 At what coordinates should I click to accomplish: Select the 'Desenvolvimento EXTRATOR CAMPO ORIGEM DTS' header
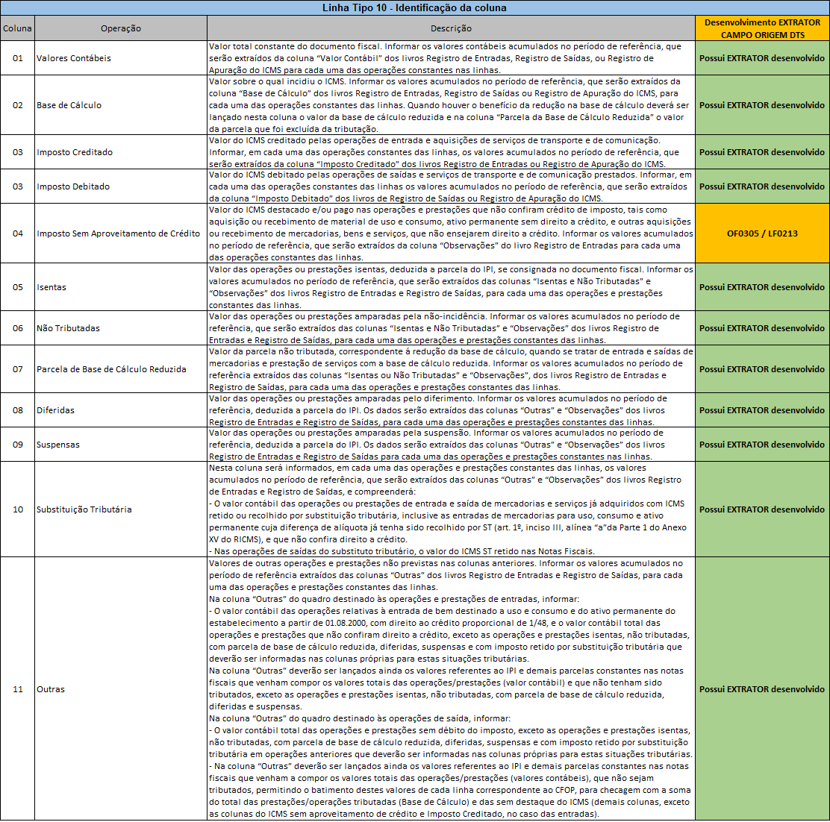click(x=762, y=28)
